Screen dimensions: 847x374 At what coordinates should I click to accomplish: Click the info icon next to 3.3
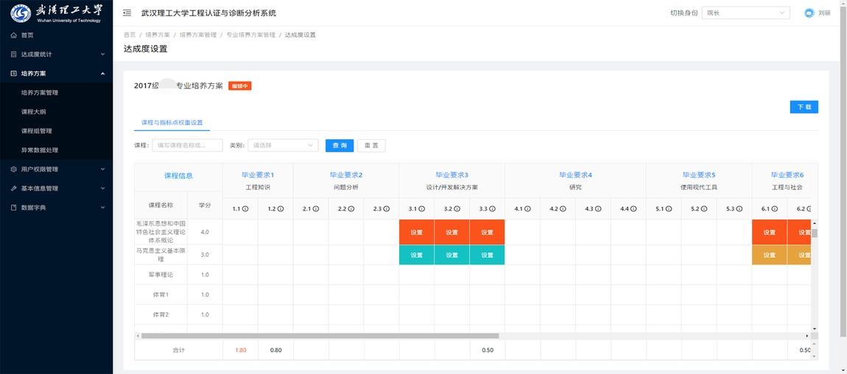point(492,209)
